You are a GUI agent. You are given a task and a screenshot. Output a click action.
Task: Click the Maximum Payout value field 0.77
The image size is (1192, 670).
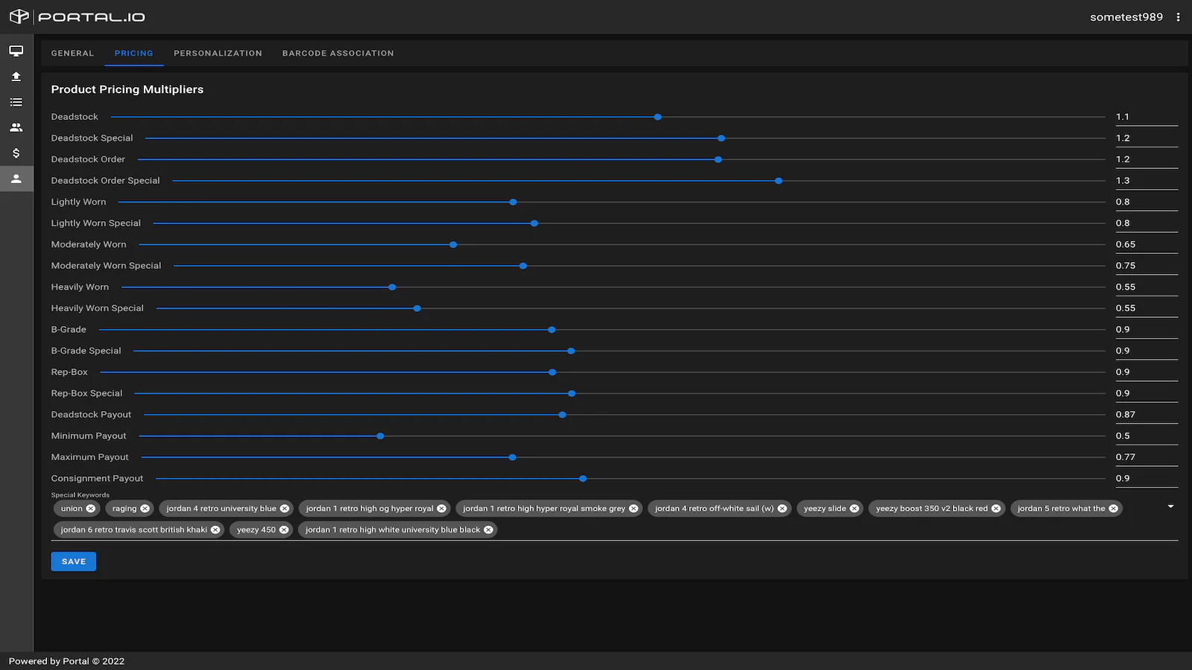click(x=1147, y=457)
